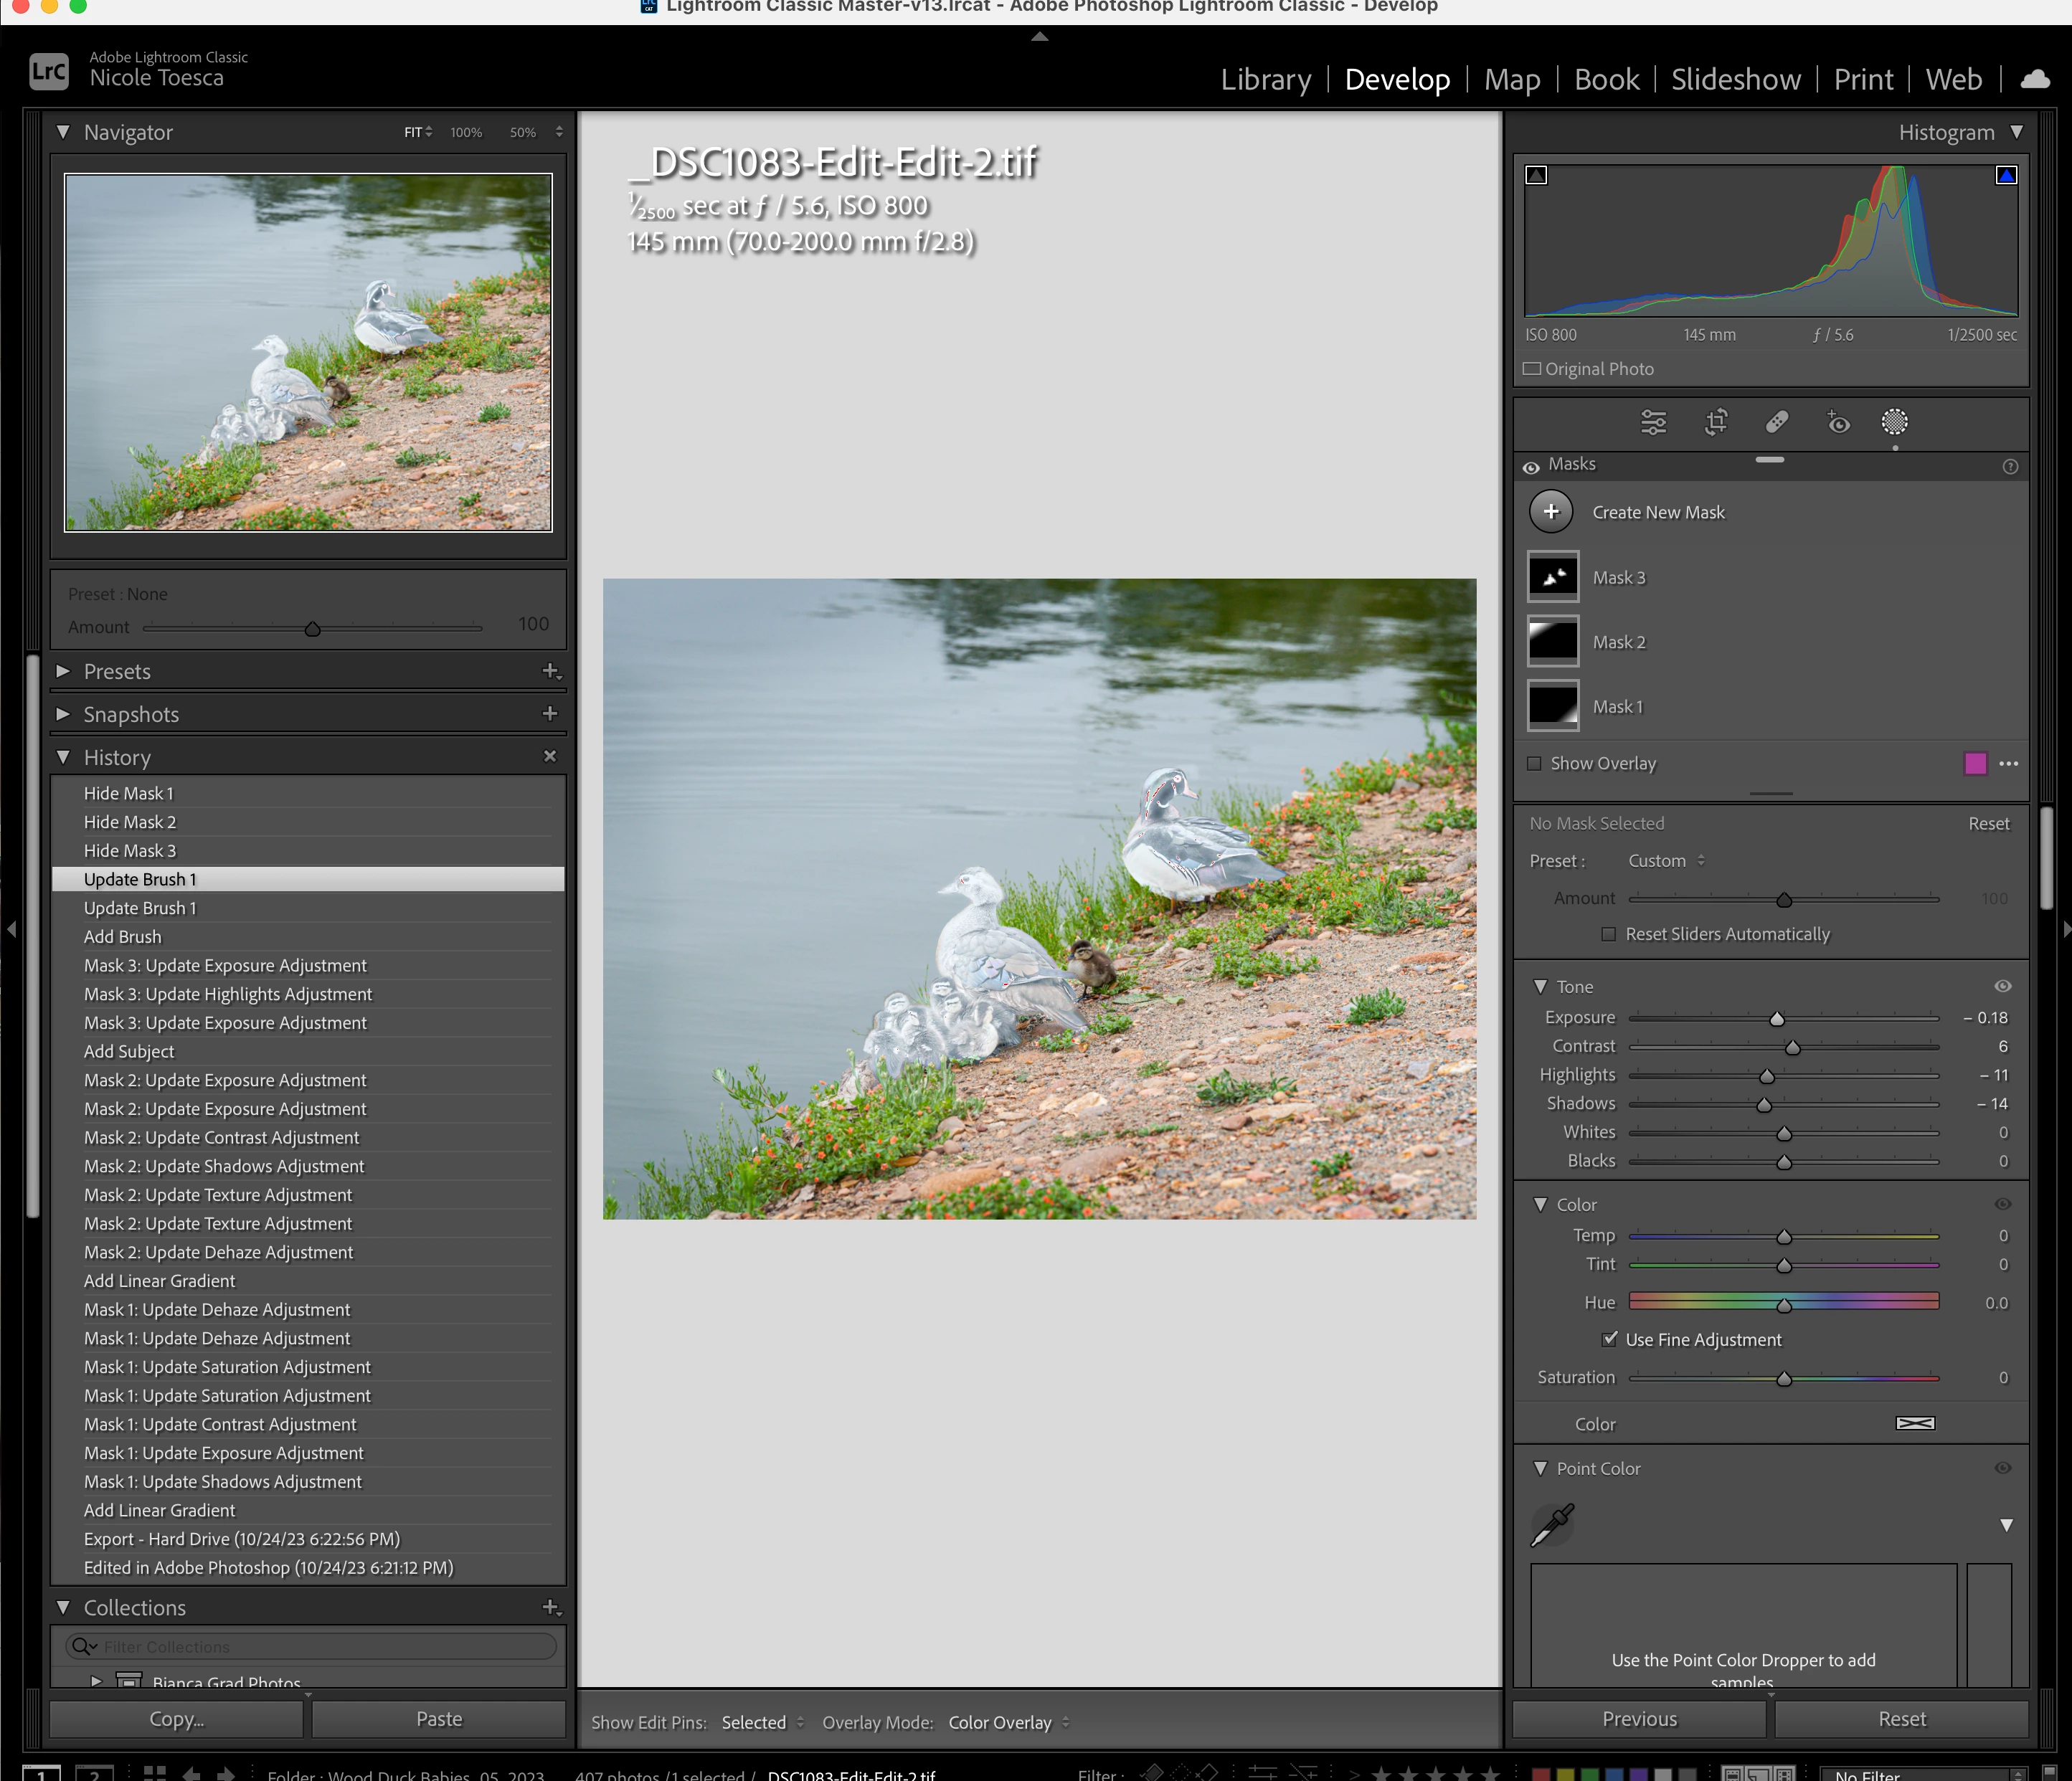
Task: Select the Red Eye correction tool
Action: point(1838,422)
